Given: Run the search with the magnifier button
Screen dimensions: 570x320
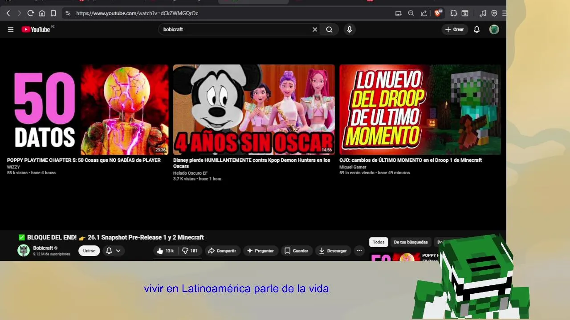Looking at the screenshot, I should [329, 29].
